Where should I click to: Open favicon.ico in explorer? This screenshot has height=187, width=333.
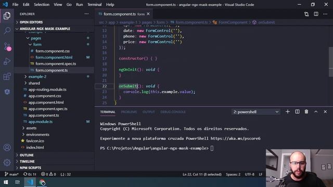tap(35, 141)
